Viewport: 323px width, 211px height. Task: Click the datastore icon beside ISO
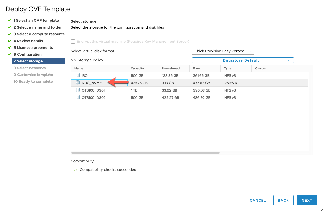tap(78, 75)
